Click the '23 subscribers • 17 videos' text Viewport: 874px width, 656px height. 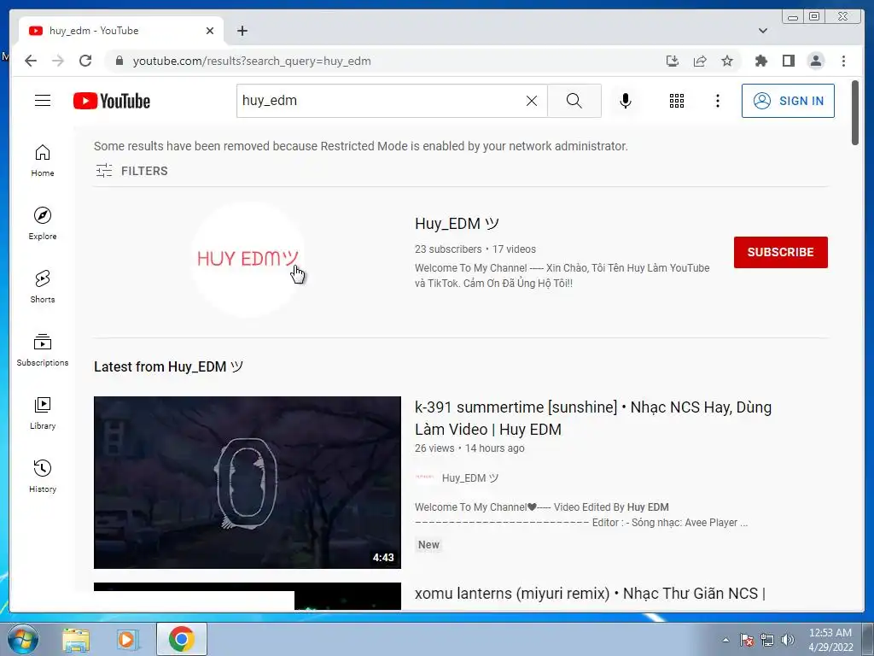coord(475,249)
